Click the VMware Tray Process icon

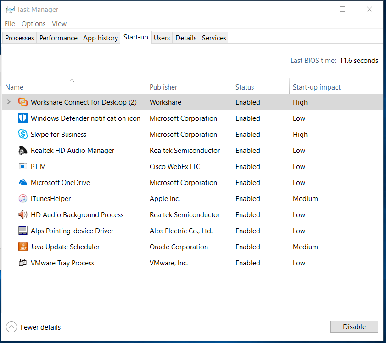(23, 263)
